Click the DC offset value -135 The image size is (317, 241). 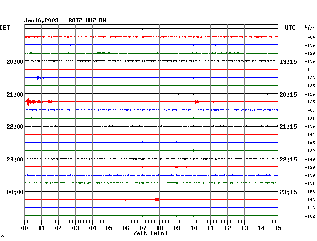point(310,86)
